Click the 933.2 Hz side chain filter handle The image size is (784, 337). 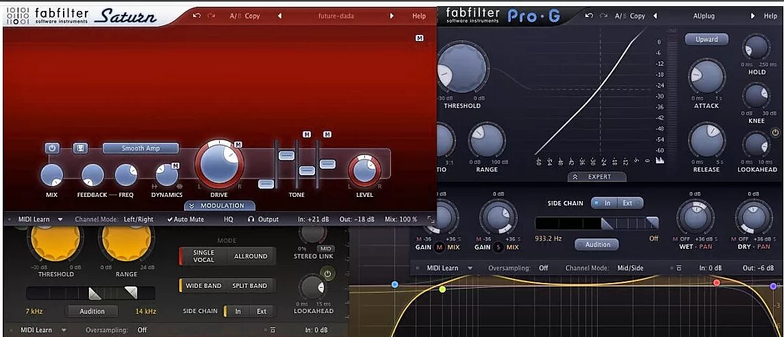pos(607,223)
